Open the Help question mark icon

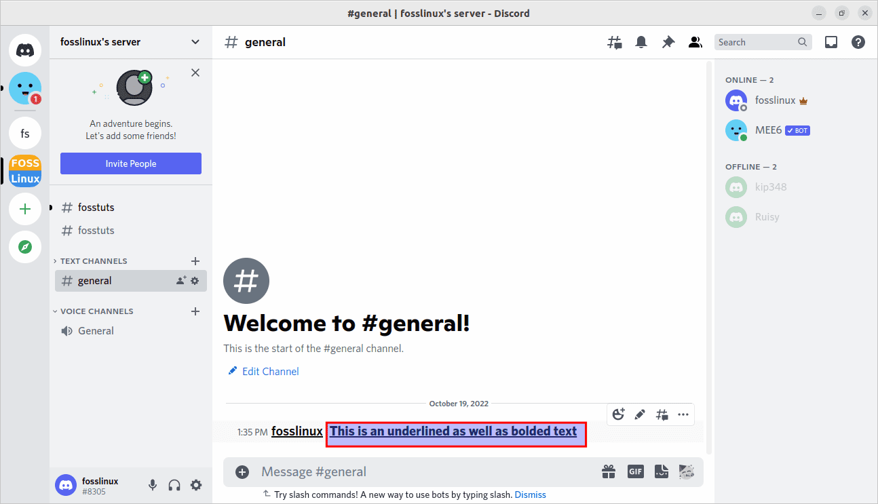coord(858,42)
